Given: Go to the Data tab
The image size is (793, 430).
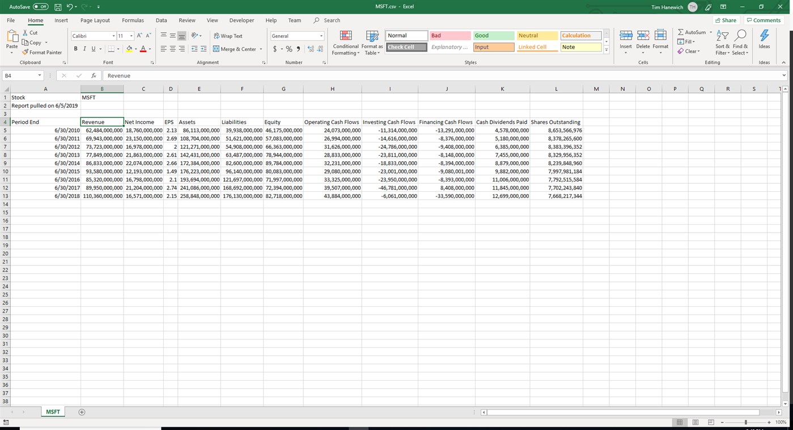Looking at the screenshot, I should click(x=161, y=20).
